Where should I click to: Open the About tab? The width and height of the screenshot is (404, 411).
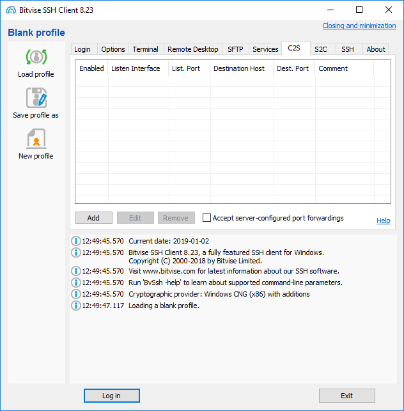click(376, 49)
